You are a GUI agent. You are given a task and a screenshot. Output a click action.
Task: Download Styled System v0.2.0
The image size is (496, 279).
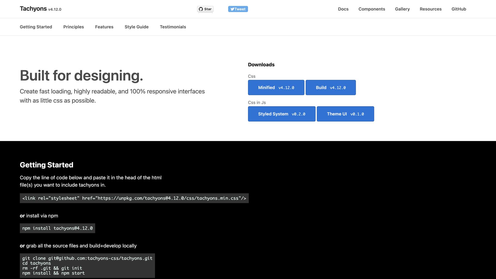tap(282, 114)
